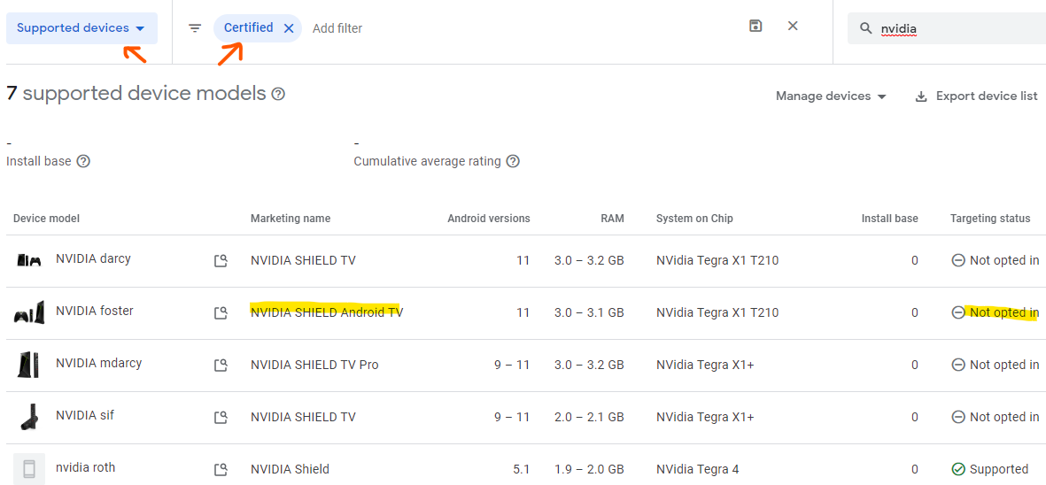Sort by Android versions column header

pyautogui.click(x=489, y=219)
